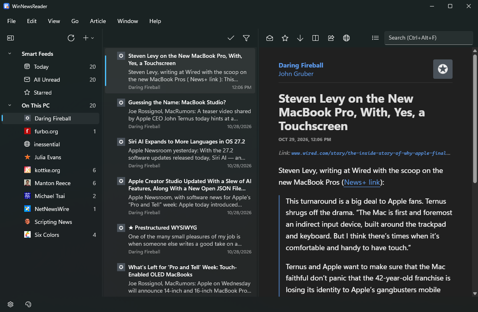Go to next unread down arrow

pyautogui.click(x=300, y=38)
